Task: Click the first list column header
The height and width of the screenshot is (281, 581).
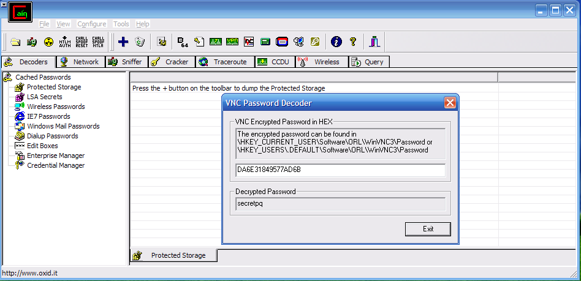Action: pyautogui.click(x=313, y=77)
